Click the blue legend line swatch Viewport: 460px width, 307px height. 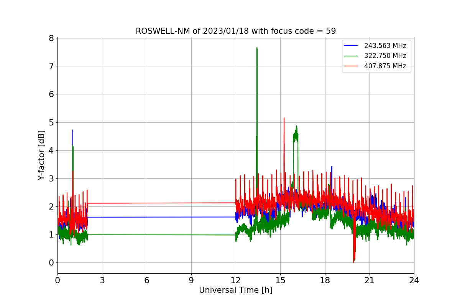pyautogui.click(x=351, y=46)
